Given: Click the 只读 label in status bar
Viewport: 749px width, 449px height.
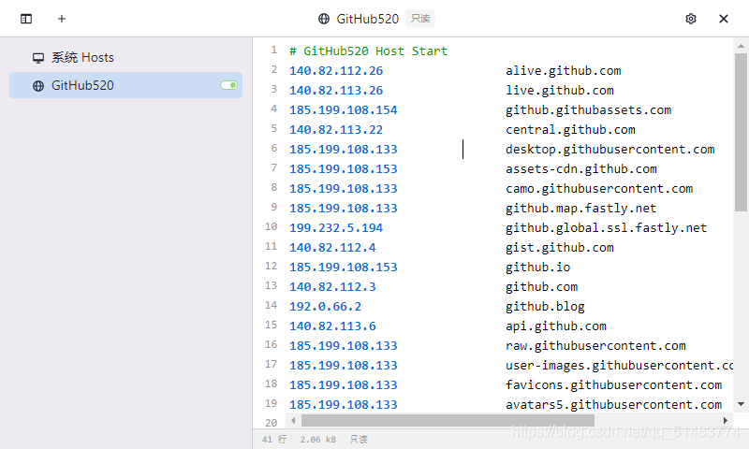Looking at the screenshot, I should 359,439.
